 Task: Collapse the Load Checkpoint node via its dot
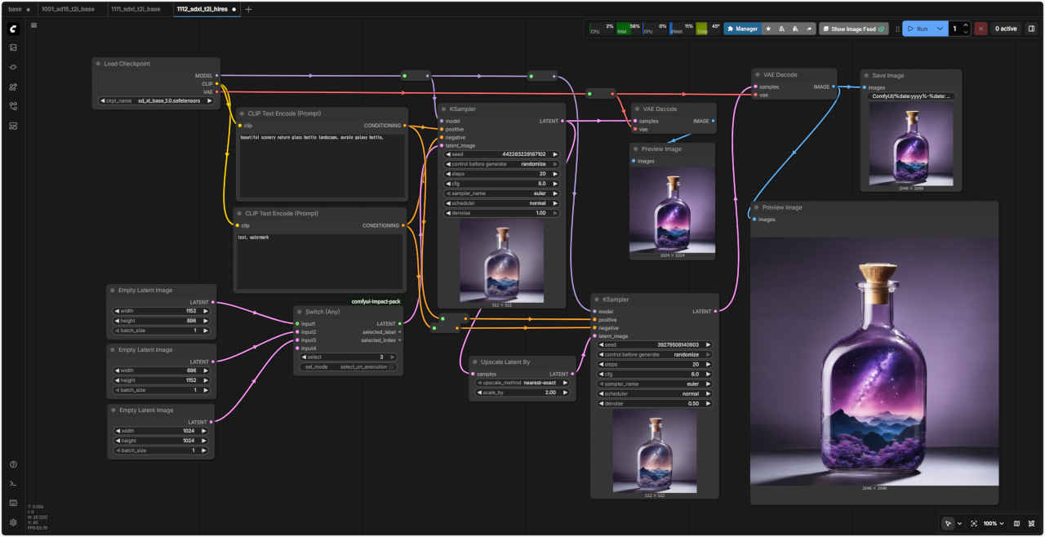(x=98, y=64)
